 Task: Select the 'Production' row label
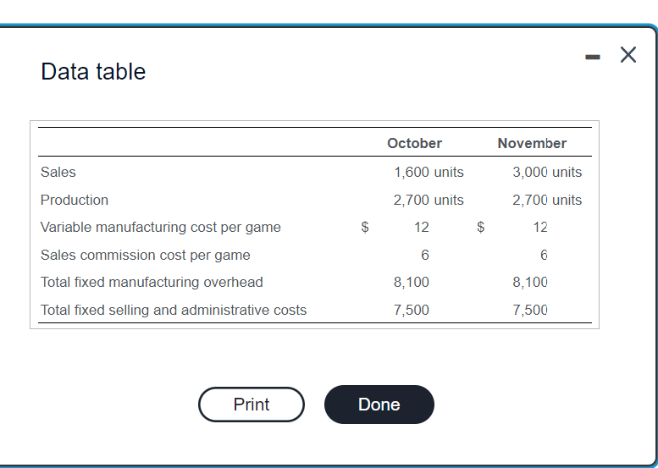75,200
